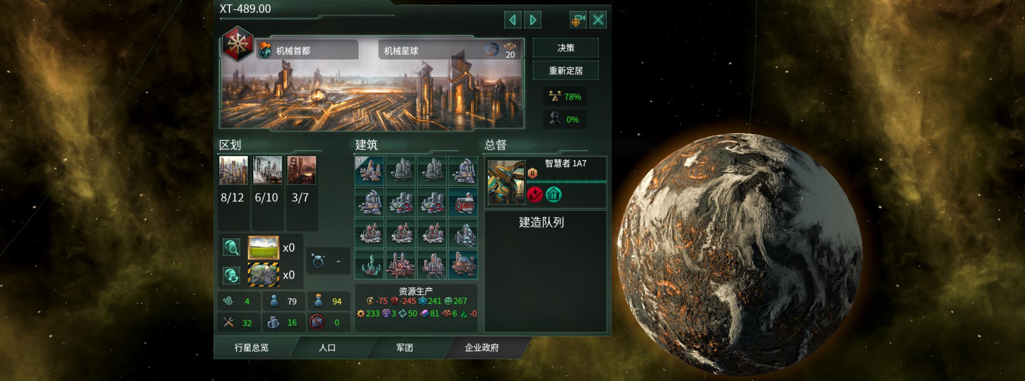Click the blocker clearing cycle icon
The width and height of the screenshot is (1025, 381).
point(232,275)
